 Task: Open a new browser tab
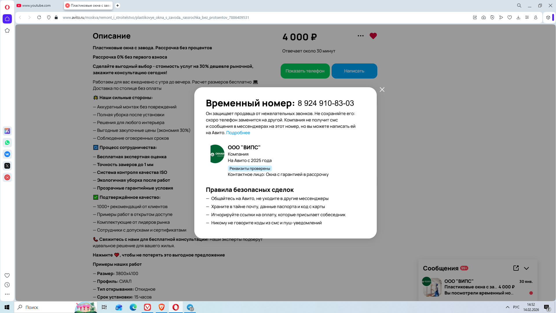(x=118, y=6)
